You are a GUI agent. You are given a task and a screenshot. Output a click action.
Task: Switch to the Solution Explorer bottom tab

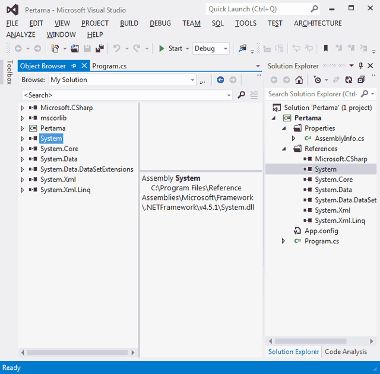click(293, 351)
